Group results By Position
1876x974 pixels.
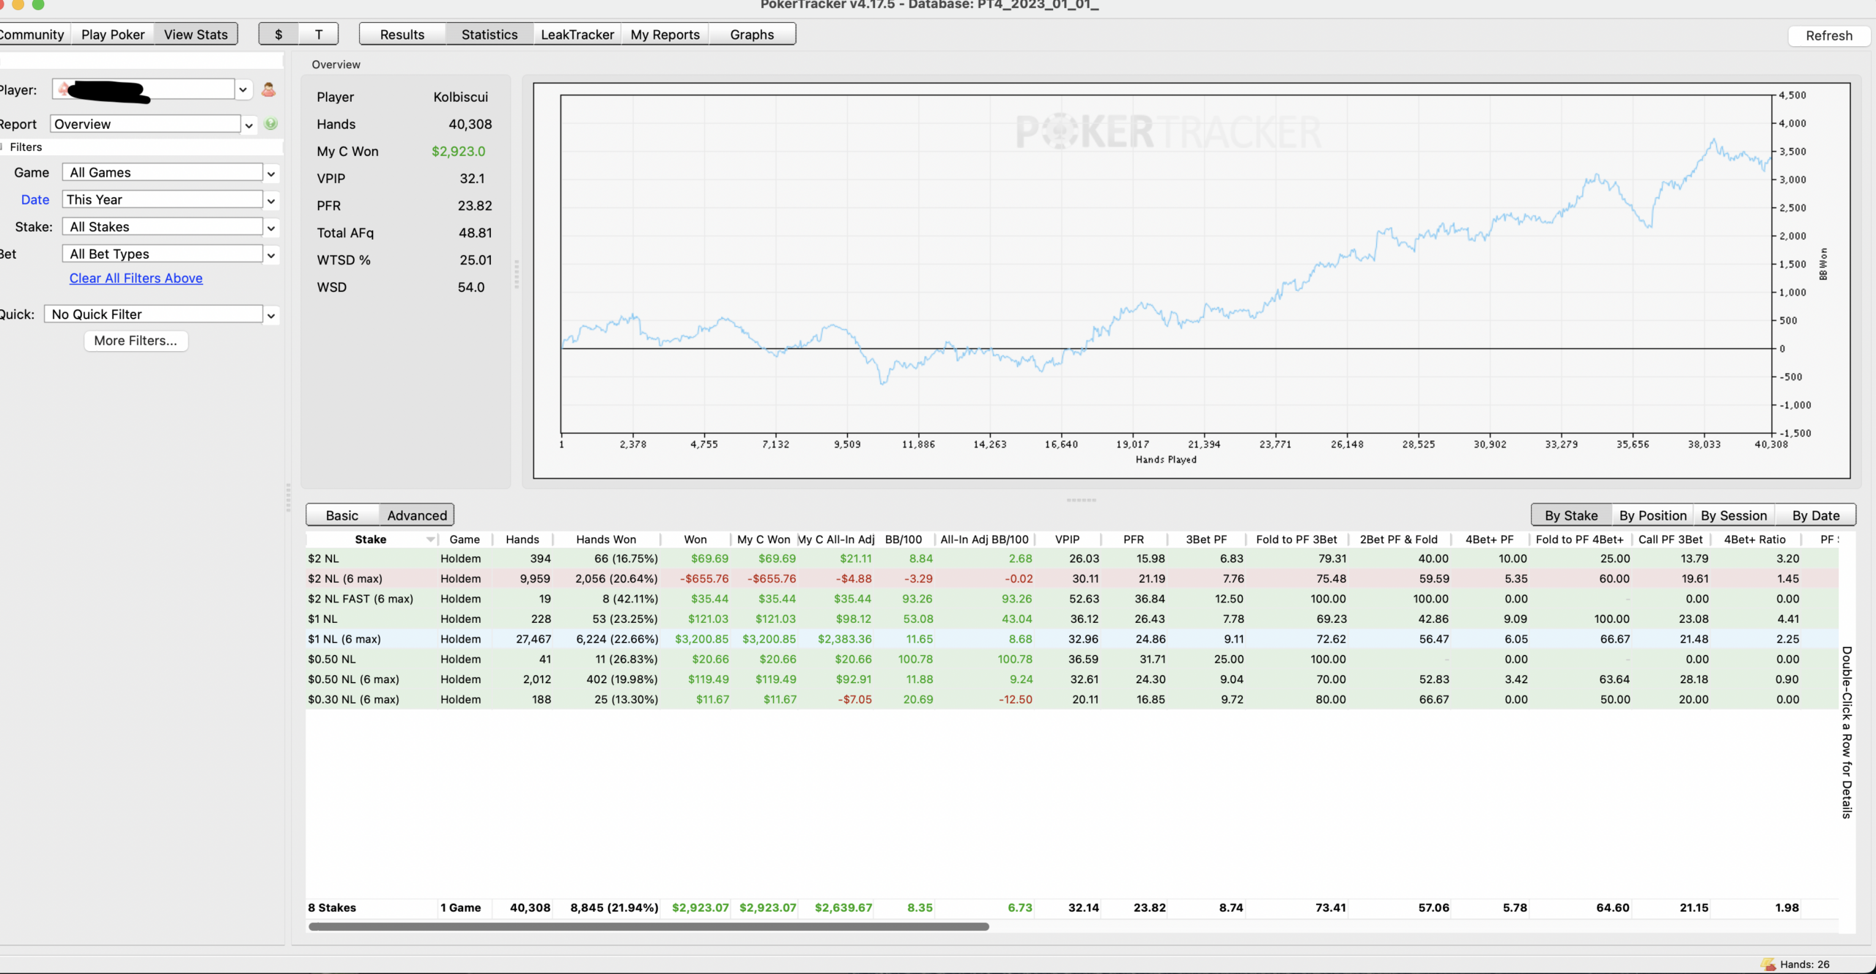click(x=1653, y=515)
